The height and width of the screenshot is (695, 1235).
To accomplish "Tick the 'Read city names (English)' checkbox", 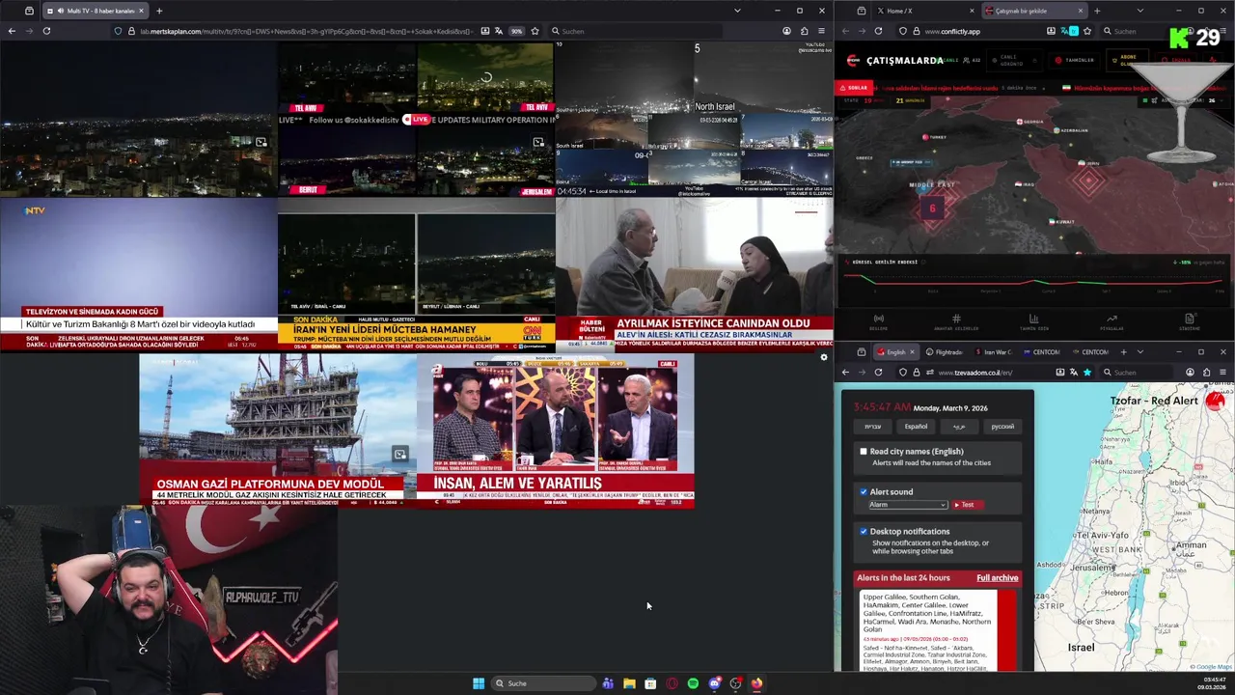I will pyautogui.click(x=864, y=451).
